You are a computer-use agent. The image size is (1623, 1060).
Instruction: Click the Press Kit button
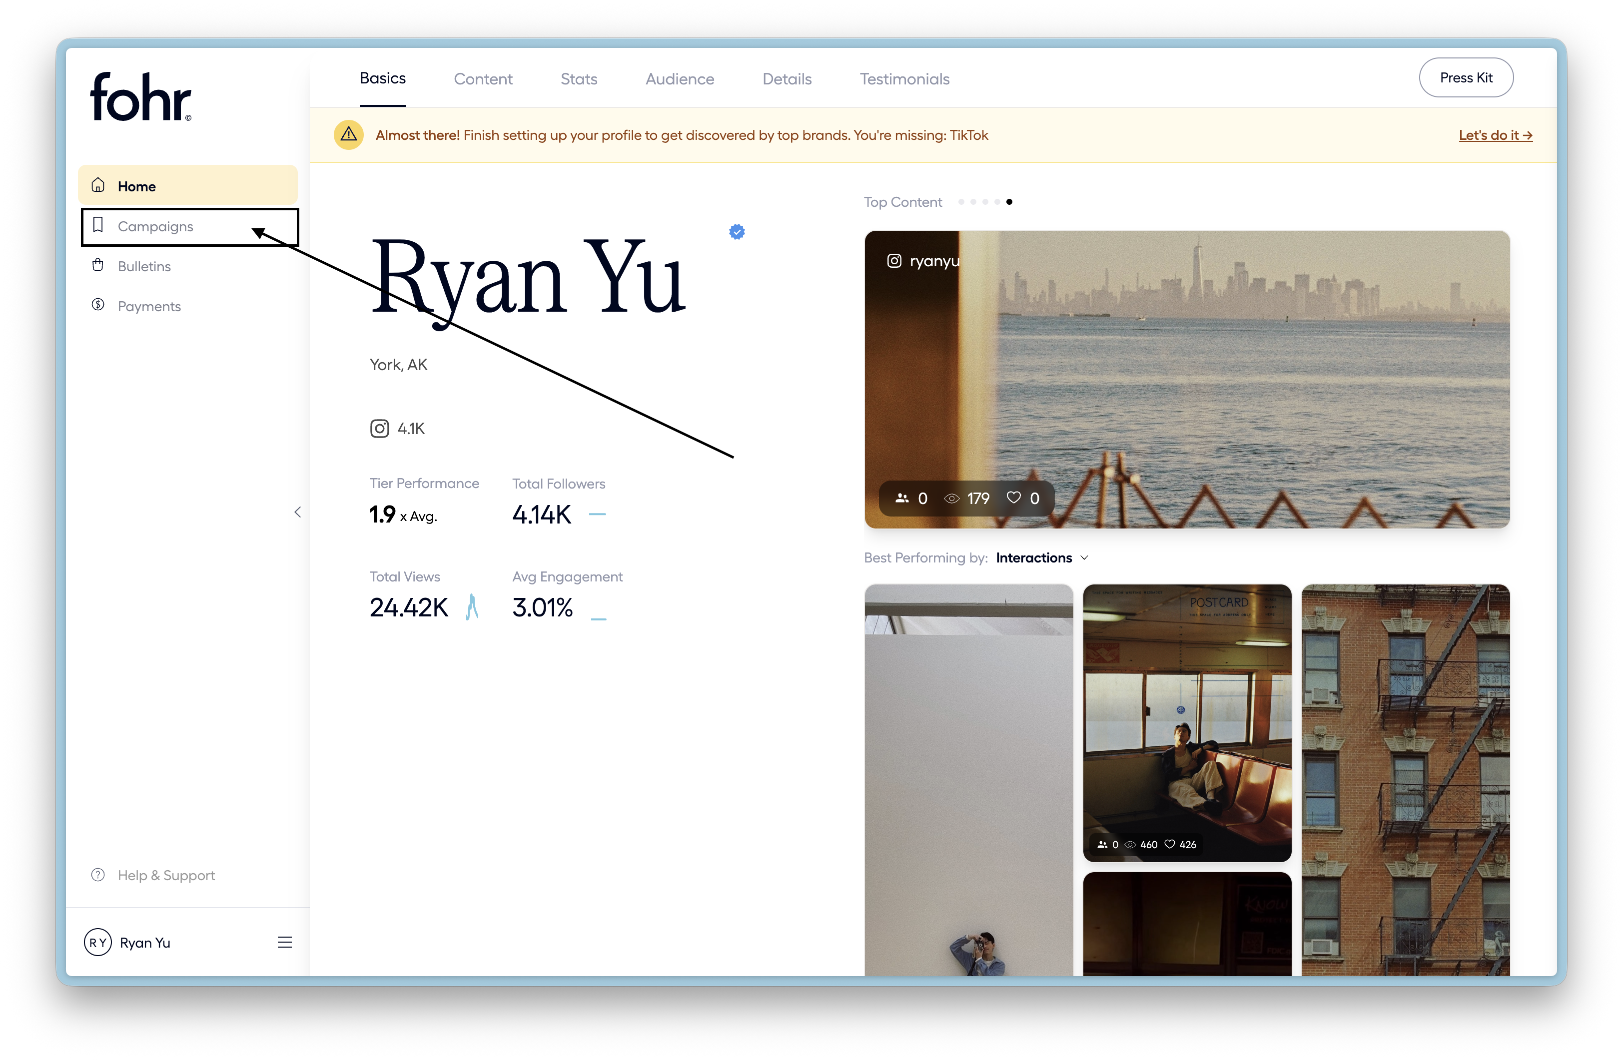1466,78
